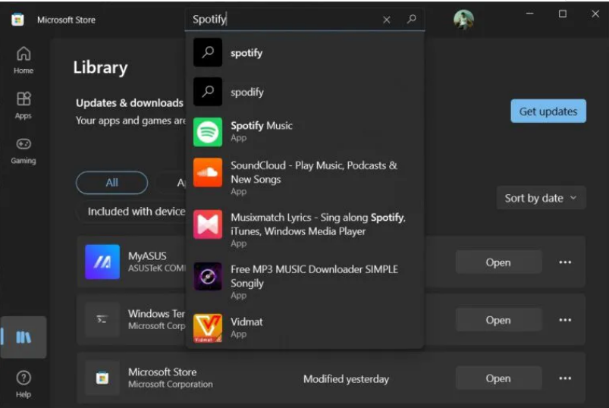Go to Apps section in sidebar
The height and width of the screenshot is (408, 609).
tap(24, 105)
